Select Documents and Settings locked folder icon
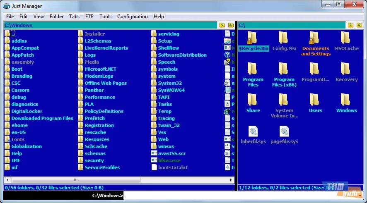The width and height of the screenshot is (367, 203). tap(314, 38)
